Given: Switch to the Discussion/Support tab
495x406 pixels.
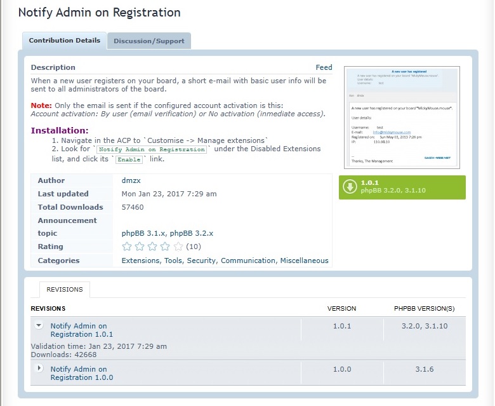Looking at the screenshot, I should click(x=148, y=41).
